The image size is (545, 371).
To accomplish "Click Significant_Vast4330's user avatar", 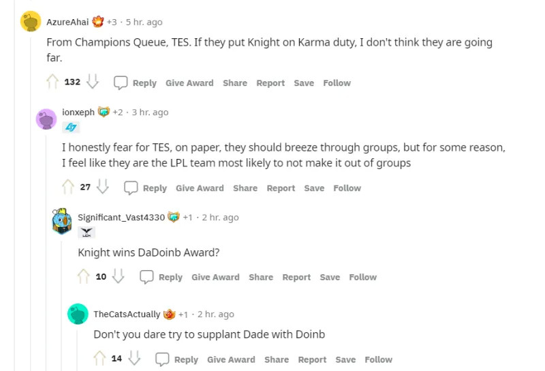I will [x=62, y=220].
